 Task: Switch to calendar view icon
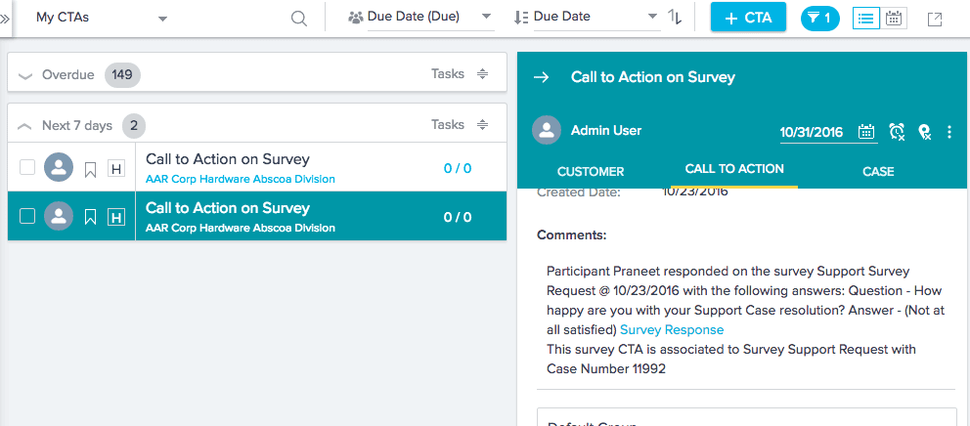click(894, 18)
